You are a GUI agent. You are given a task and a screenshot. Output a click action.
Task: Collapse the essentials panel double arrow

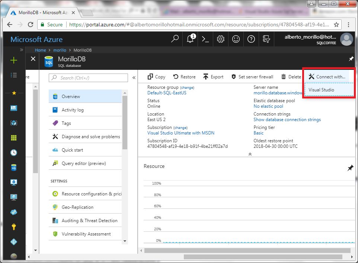(x=250, y=154)
